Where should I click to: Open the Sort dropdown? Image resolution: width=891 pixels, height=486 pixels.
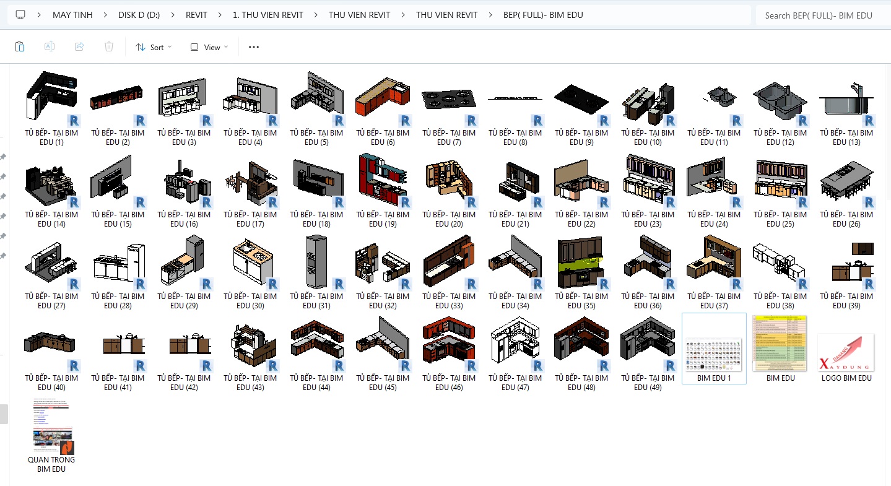point(154,47)
